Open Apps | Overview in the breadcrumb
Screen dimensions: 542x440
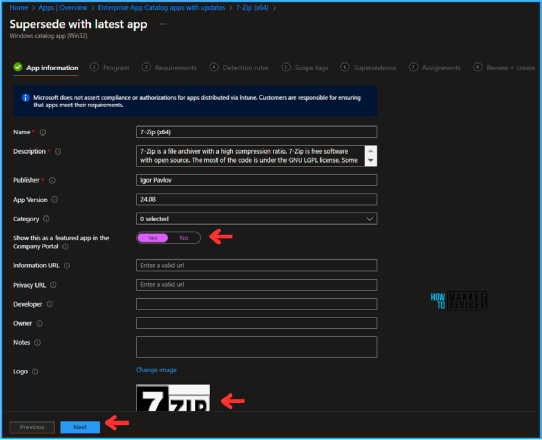pyautogui.click(x=63, y=7)
